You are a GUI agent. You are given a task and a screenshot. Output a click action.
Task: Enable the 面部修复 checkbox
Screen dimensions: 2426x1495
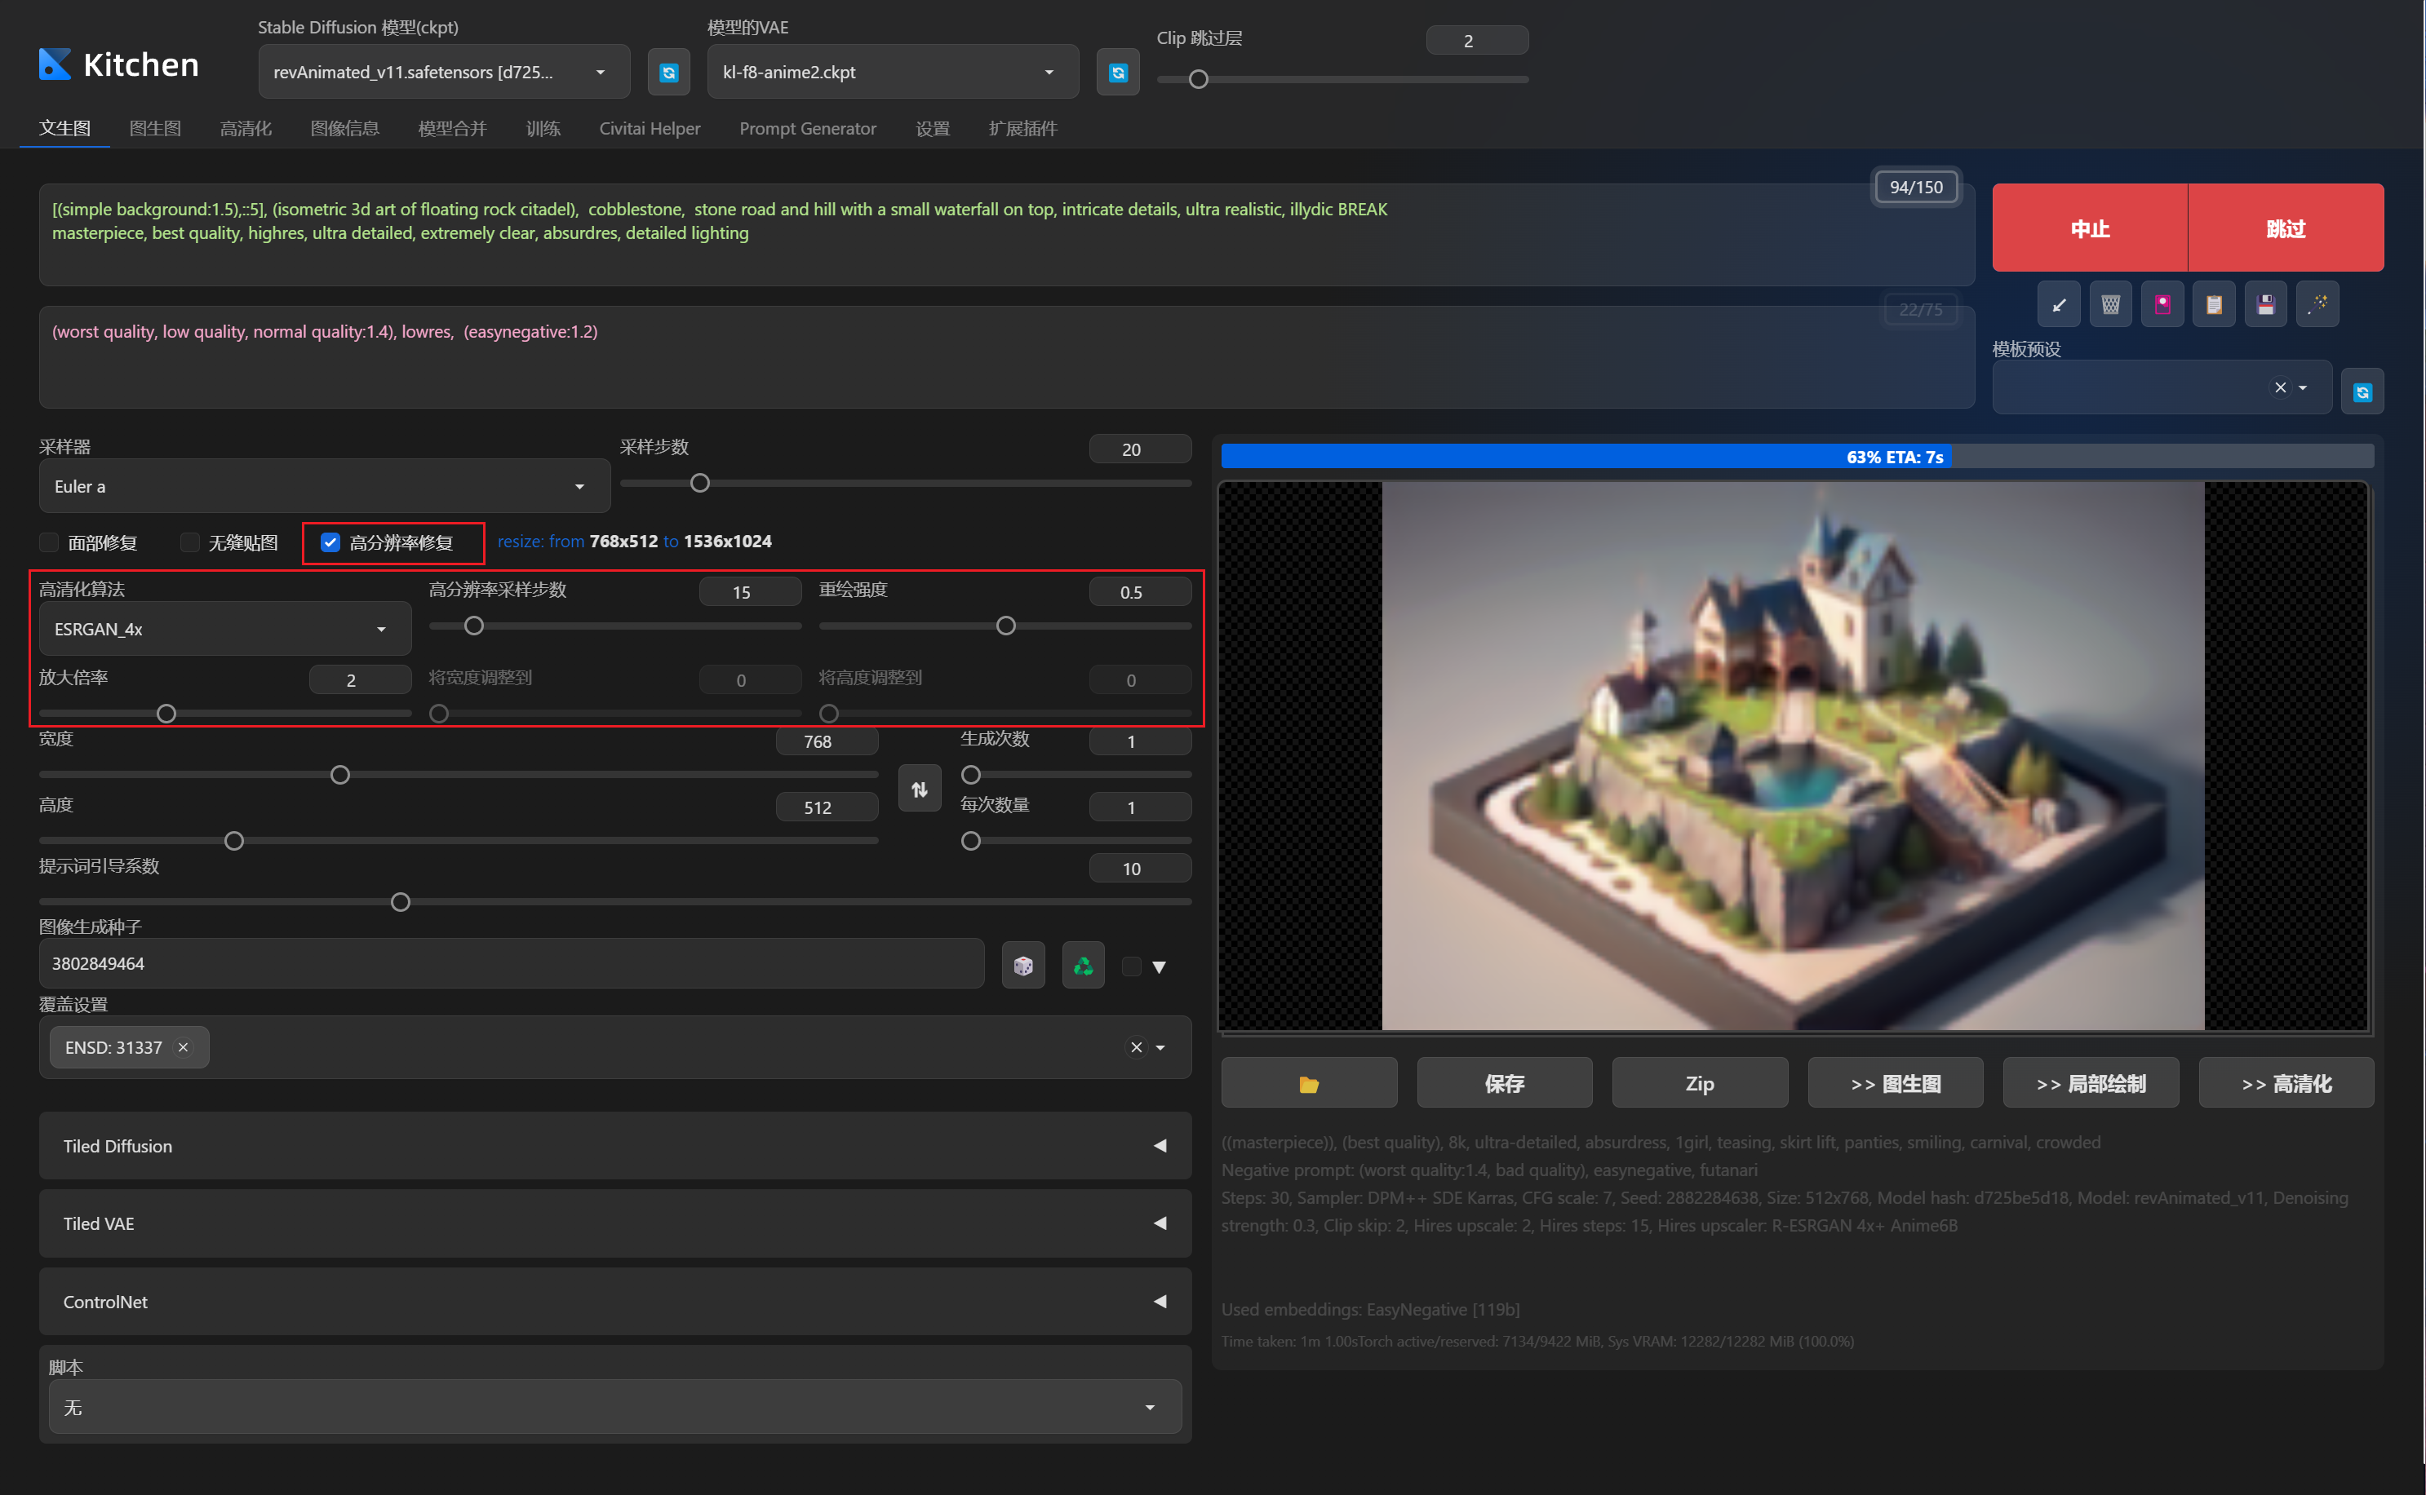coord(48,542)
